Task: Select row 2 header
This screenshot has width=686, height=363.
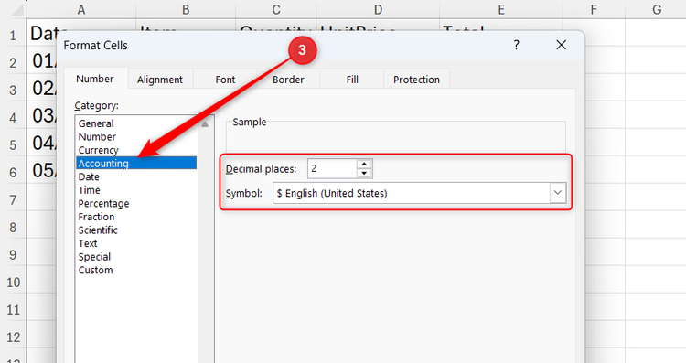Action: (13, 62)
